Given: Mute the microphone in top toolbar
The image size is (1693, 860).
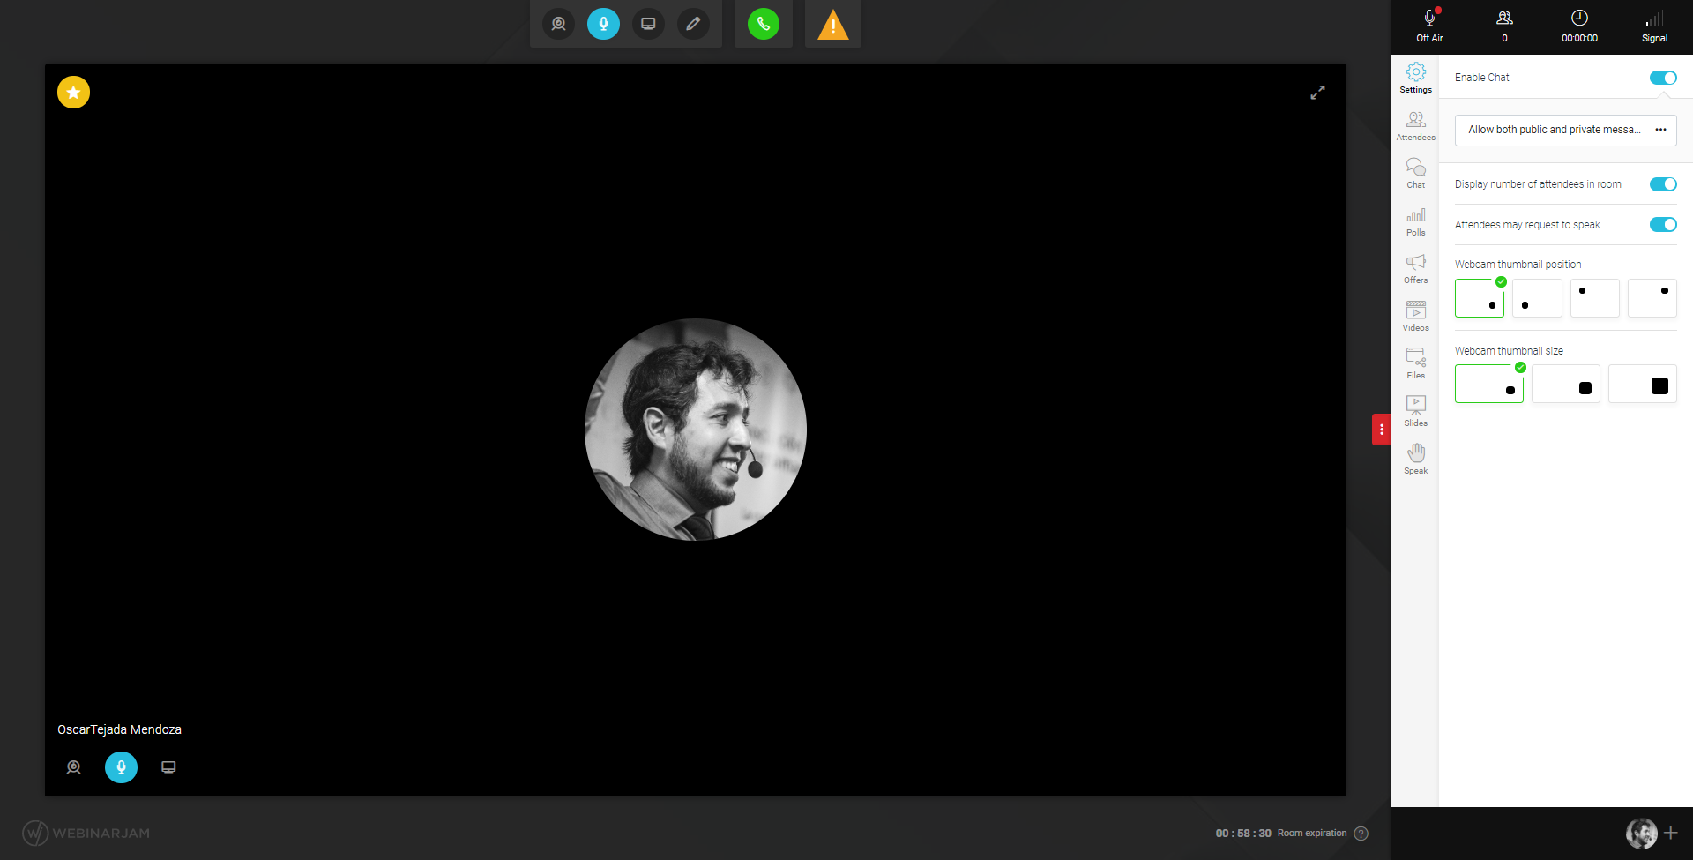Looking at the screenshot, I should tap(603, 24).
